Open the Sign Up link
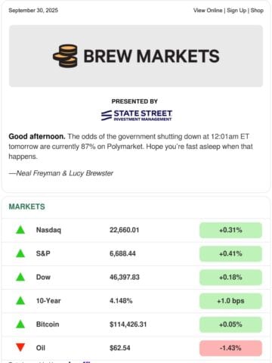This screenshot has height=363, width=272. tap(236, 11)
